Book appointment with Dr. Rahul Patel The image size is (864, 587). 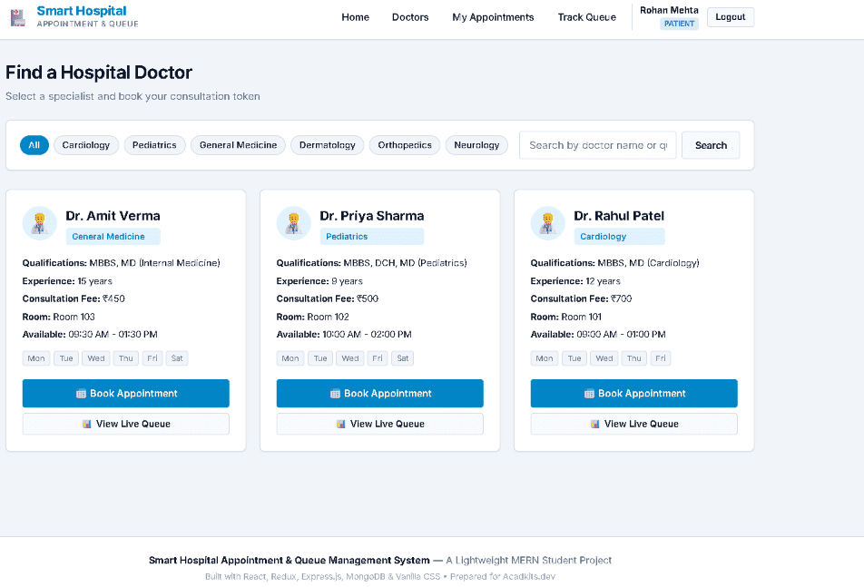click(x=633, y=393)
